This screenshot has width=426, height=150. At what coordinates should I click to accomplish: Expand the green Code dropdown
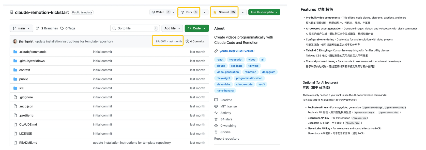coord(196,28)
